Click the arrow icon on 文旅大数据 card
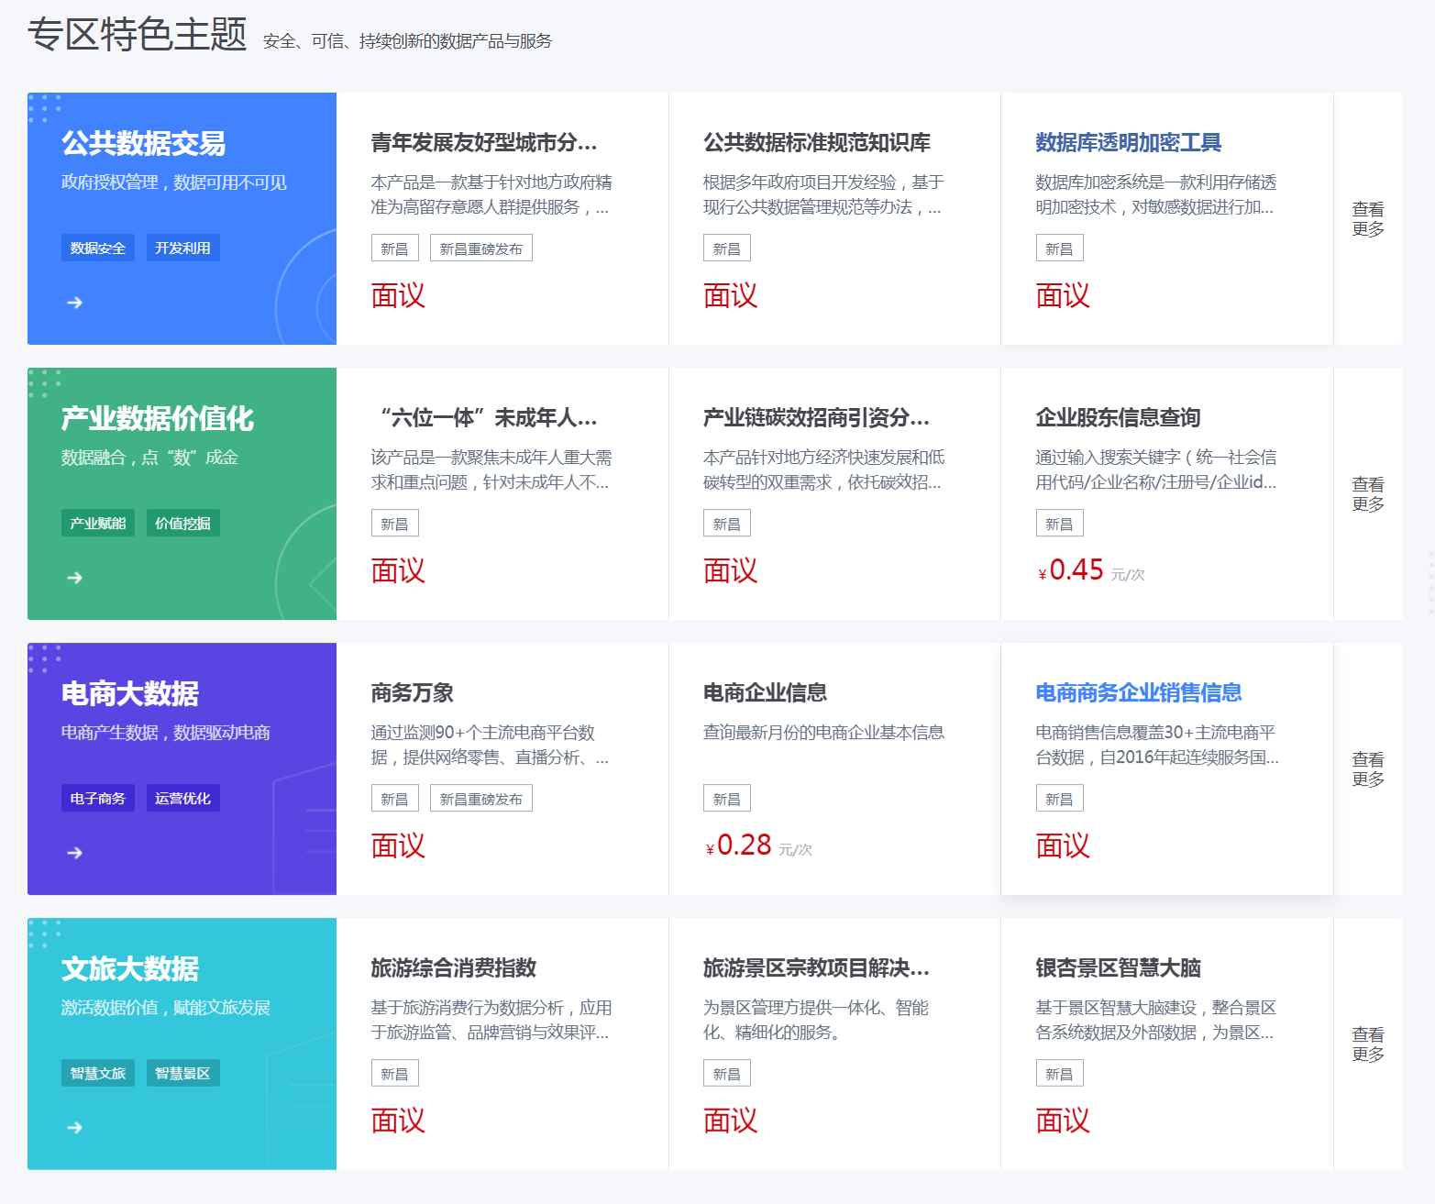This screenshot has height=1204, width=1435. point(75,1128)
